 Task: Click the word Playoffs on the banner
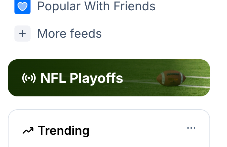[96, 78]
